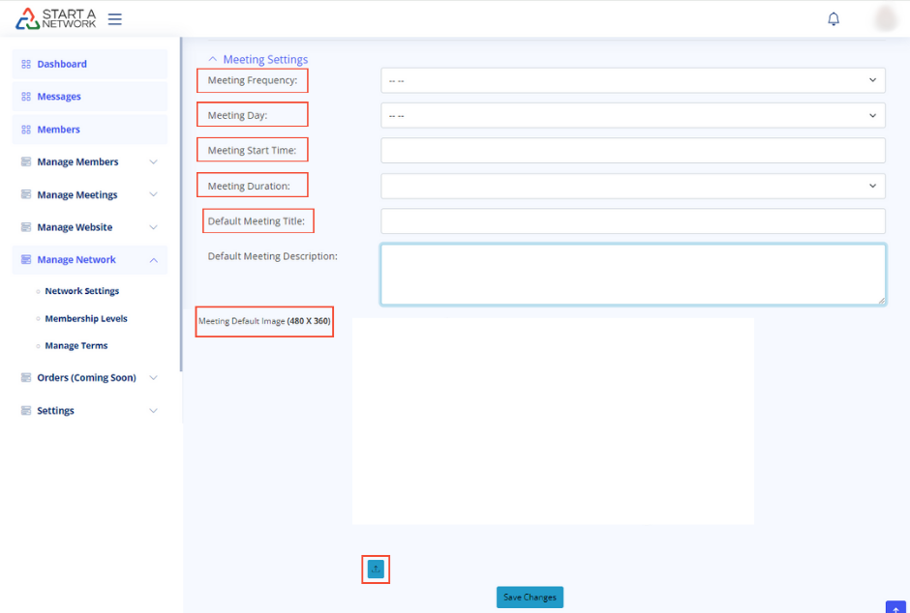This screenshot has width=910, height=613.
Task: Click the Messages sidebar icon
Action: 26,97
